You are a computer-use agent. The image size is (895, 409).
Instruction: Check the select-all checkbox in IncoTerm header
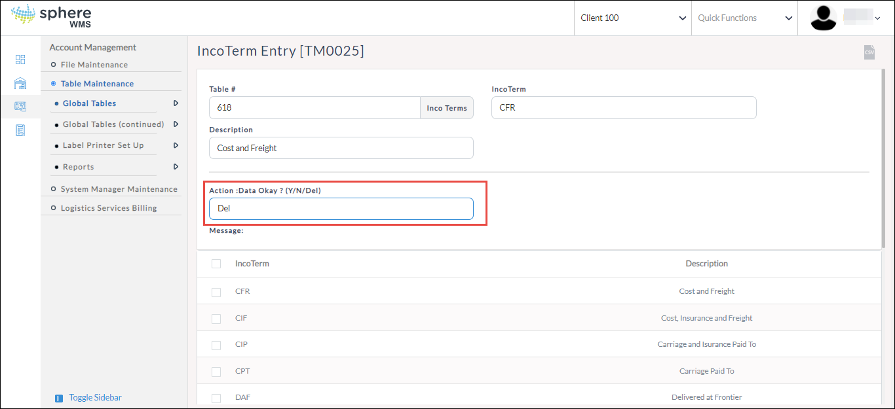(216, 264)
